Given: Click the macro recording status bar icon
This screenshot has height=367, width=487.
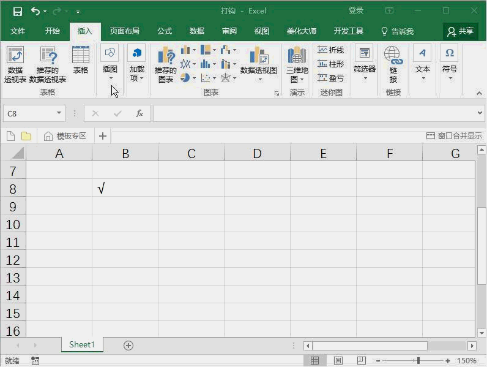Looking at the screenshot, I should pyautogui.click(x=35, y=361).
